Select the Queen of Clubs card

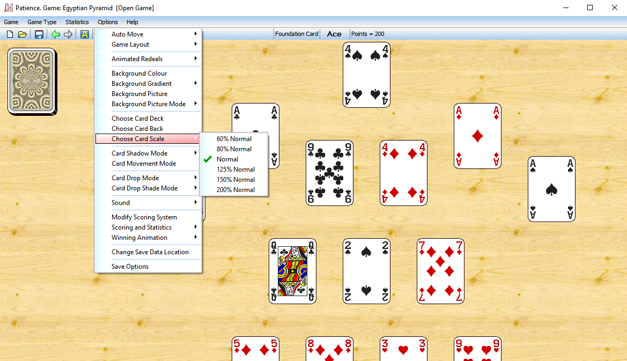pyautogui.click(x=292, y=271)
